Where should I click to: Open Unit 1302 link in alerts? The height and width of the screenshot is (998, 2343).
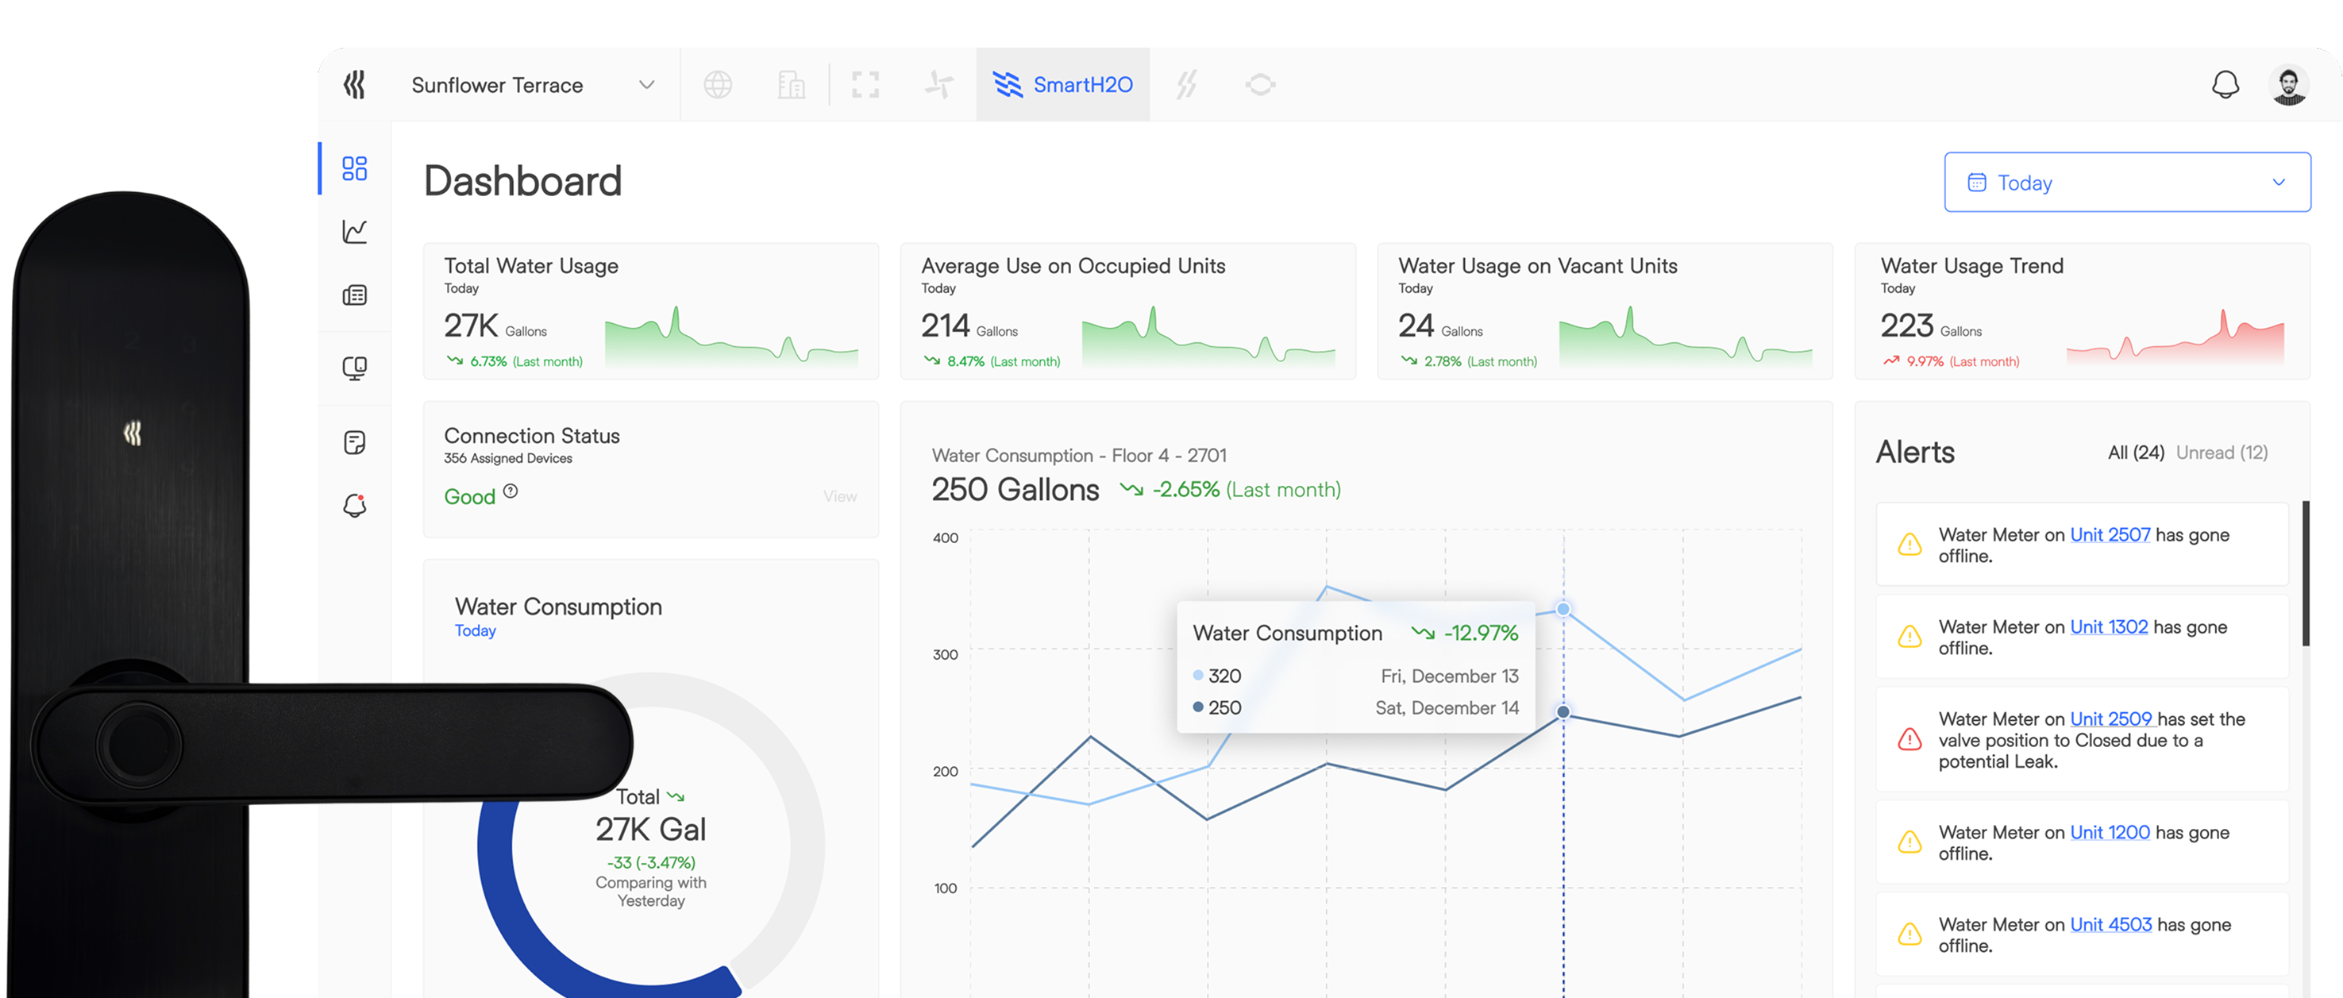tap(2108, 626)
